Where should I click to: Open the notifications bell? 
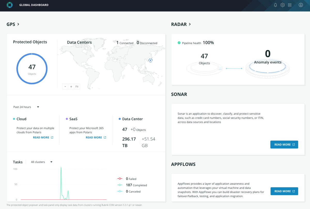275,5
